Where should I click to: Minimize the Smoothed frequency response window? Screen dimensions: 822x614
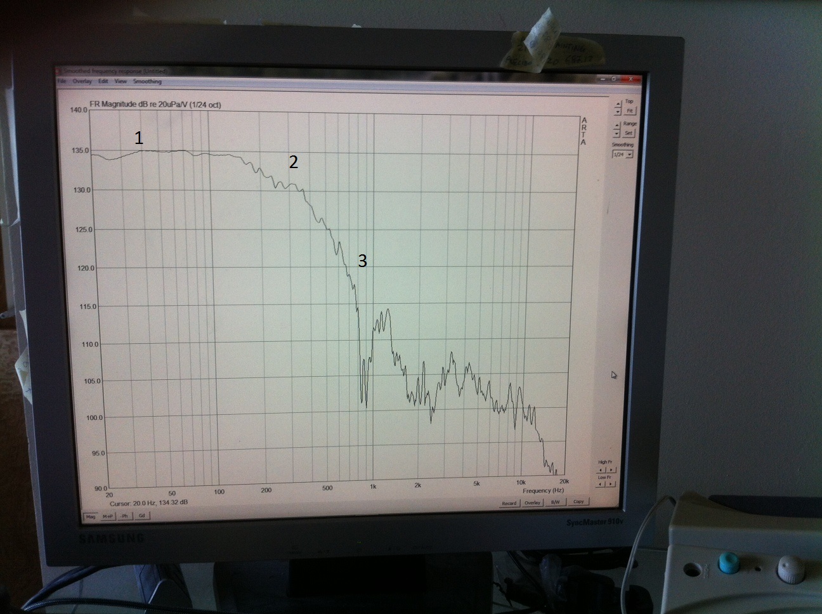(x=603, y=79)
